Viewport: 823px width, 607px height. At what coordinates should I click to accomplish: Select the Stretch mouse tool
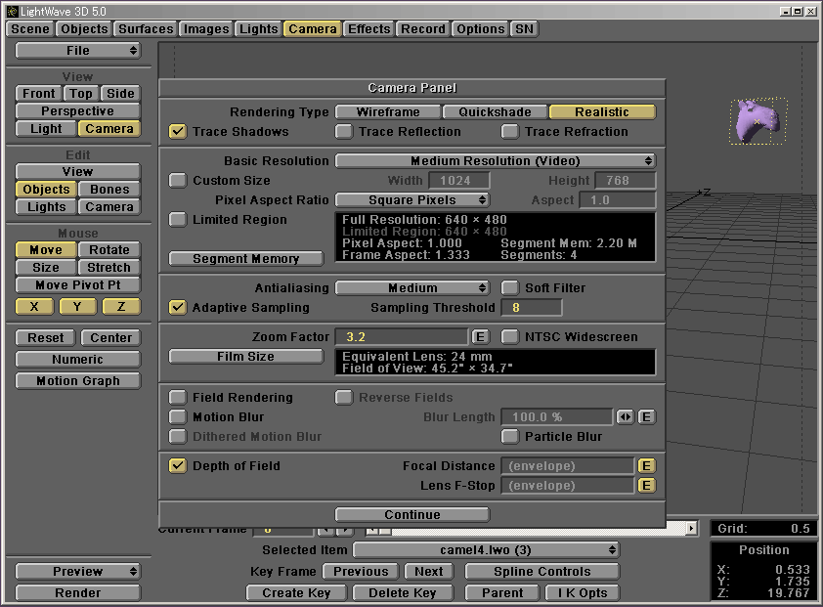coord(108,267)
